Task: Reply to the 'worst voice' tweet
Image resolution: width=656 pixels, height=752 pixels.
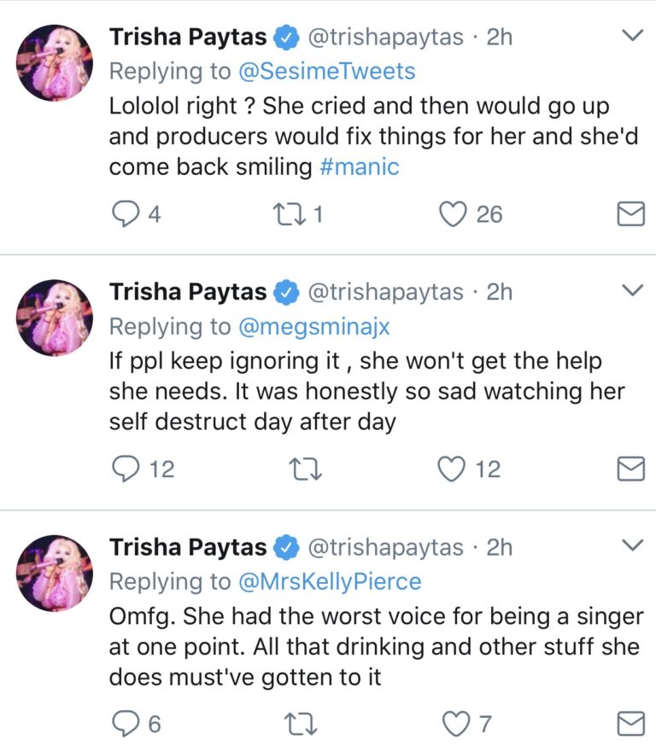Action: coord(126,725)
